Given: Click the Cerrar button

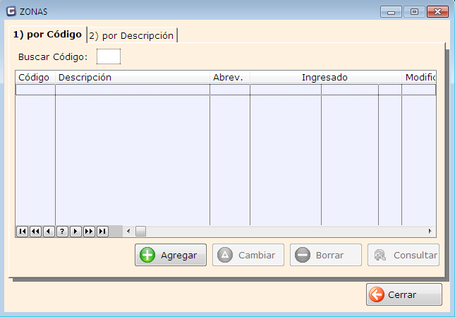Looking at the screenshot, I should point(404,294).
